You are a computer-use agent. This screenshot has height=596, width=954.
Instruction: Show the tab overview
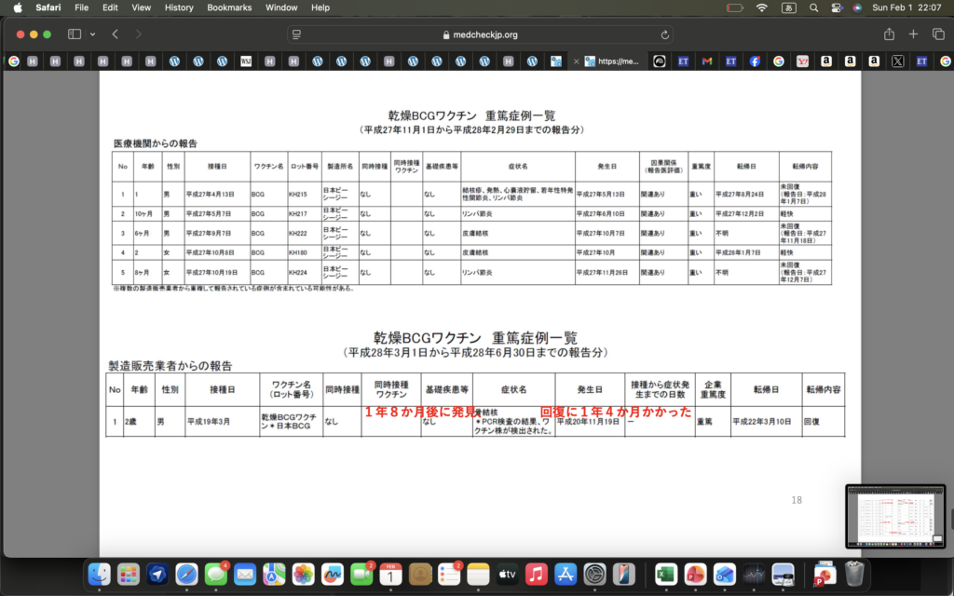pyautogui.click(x=937, y=34)
